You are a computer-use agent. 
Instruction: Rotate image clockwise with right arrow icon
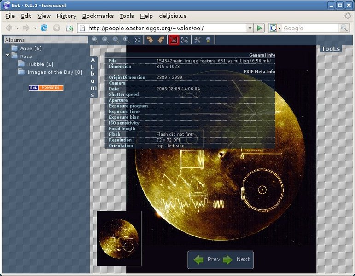150,40
